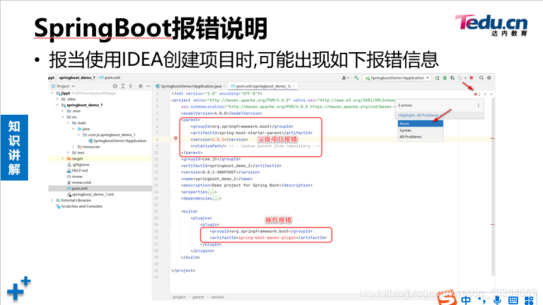Expand the .mvn folder
The image size is (543, 305).
pos(63,111)
